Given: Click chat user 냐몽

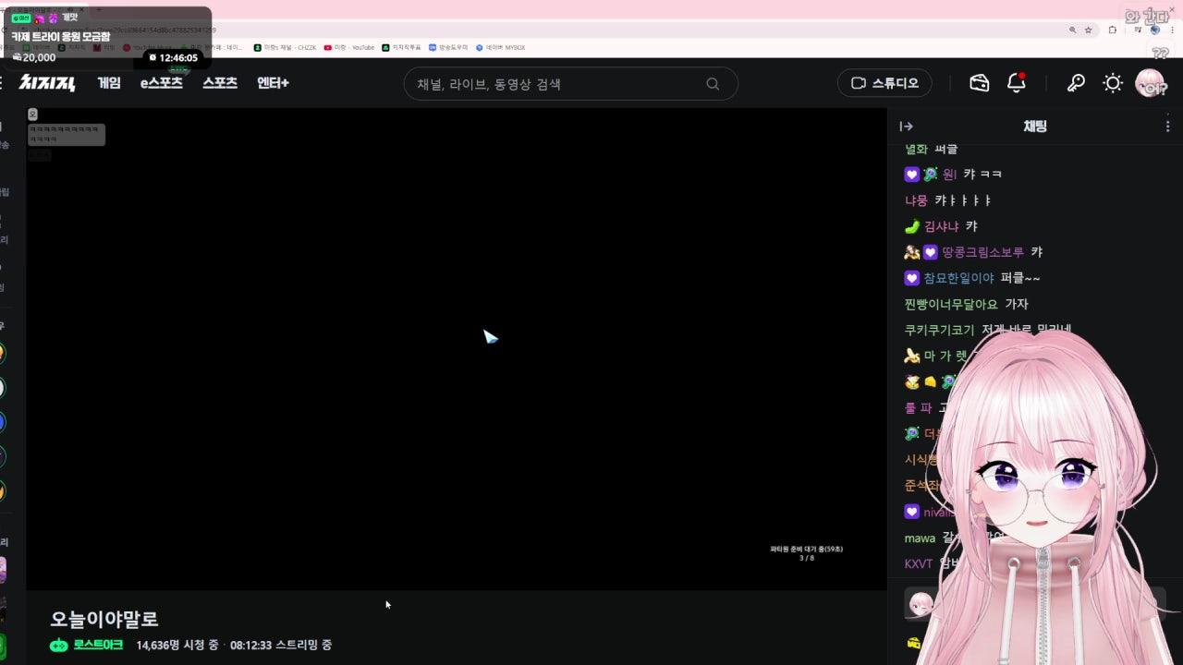Looking at the screenshot, I should (916, 200).
